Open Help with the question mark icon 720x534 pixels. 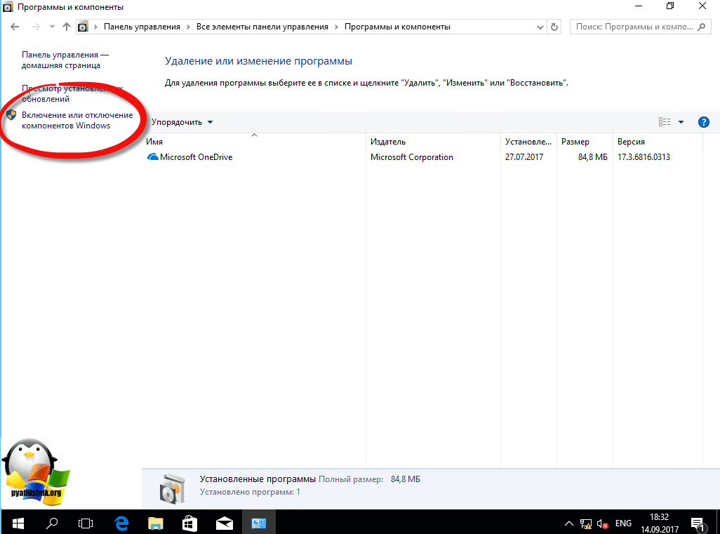703,122
